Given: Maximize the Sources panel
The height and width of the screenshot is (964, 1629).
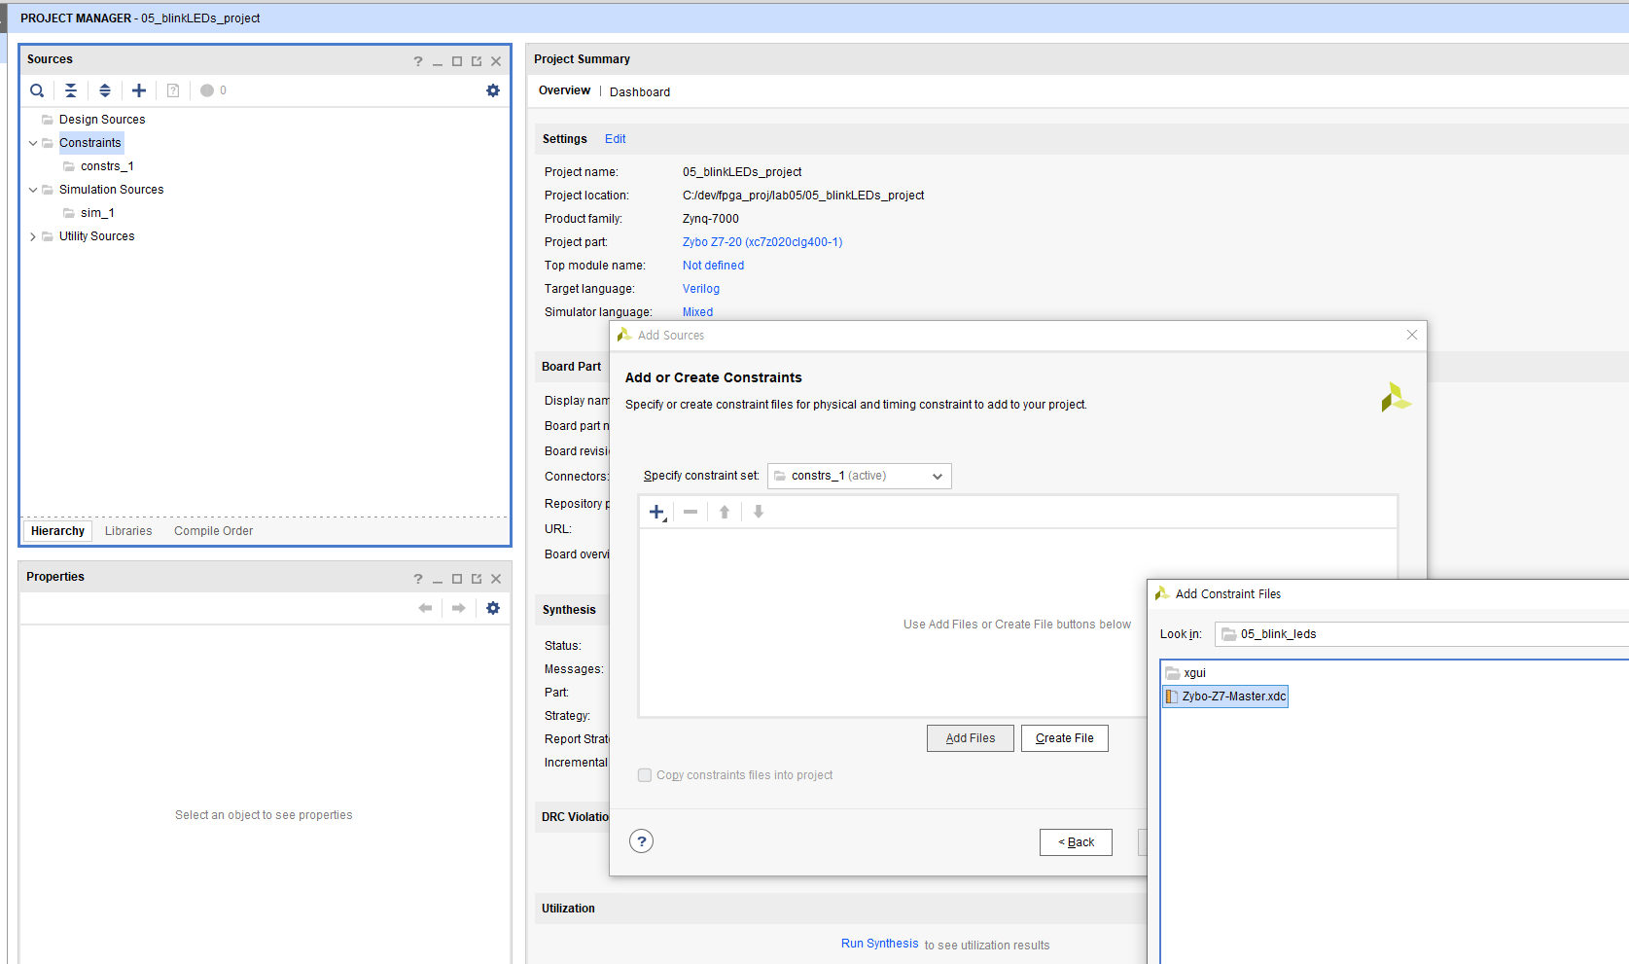Looking at the screenshot, I should coord(457,61).
